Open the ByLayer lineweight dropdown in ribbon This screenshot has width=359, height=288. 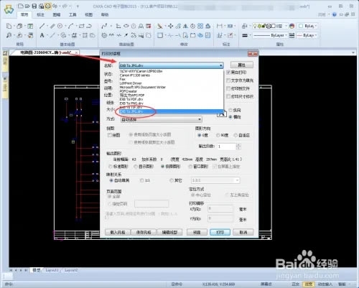coord(307,35)
